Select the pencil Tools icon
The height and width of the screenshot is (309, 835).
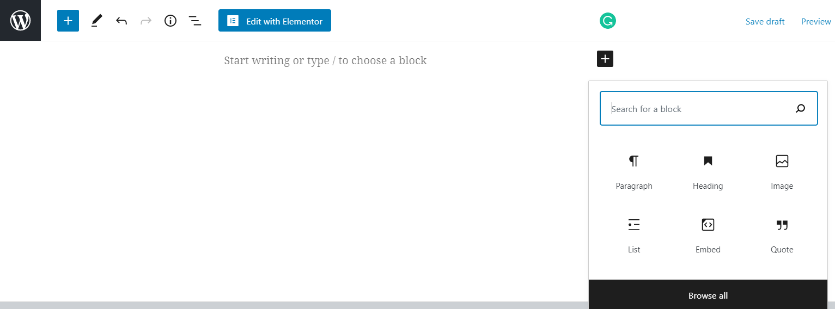pos(96,21)
